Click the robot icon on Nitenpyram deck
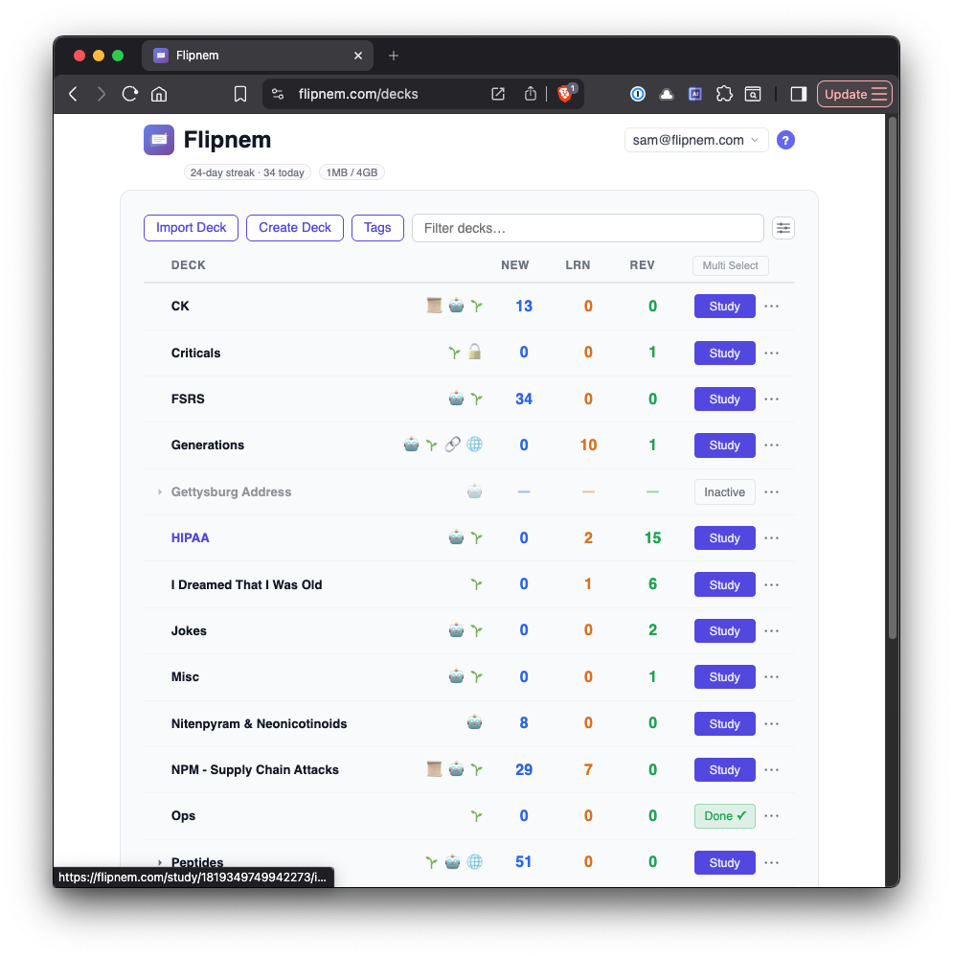953x958 pixels. [474, 723]
